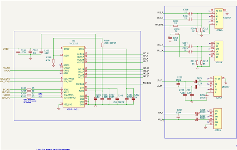
Task: Select the C208 capacitor reference
Action: [x=120, y=96]
